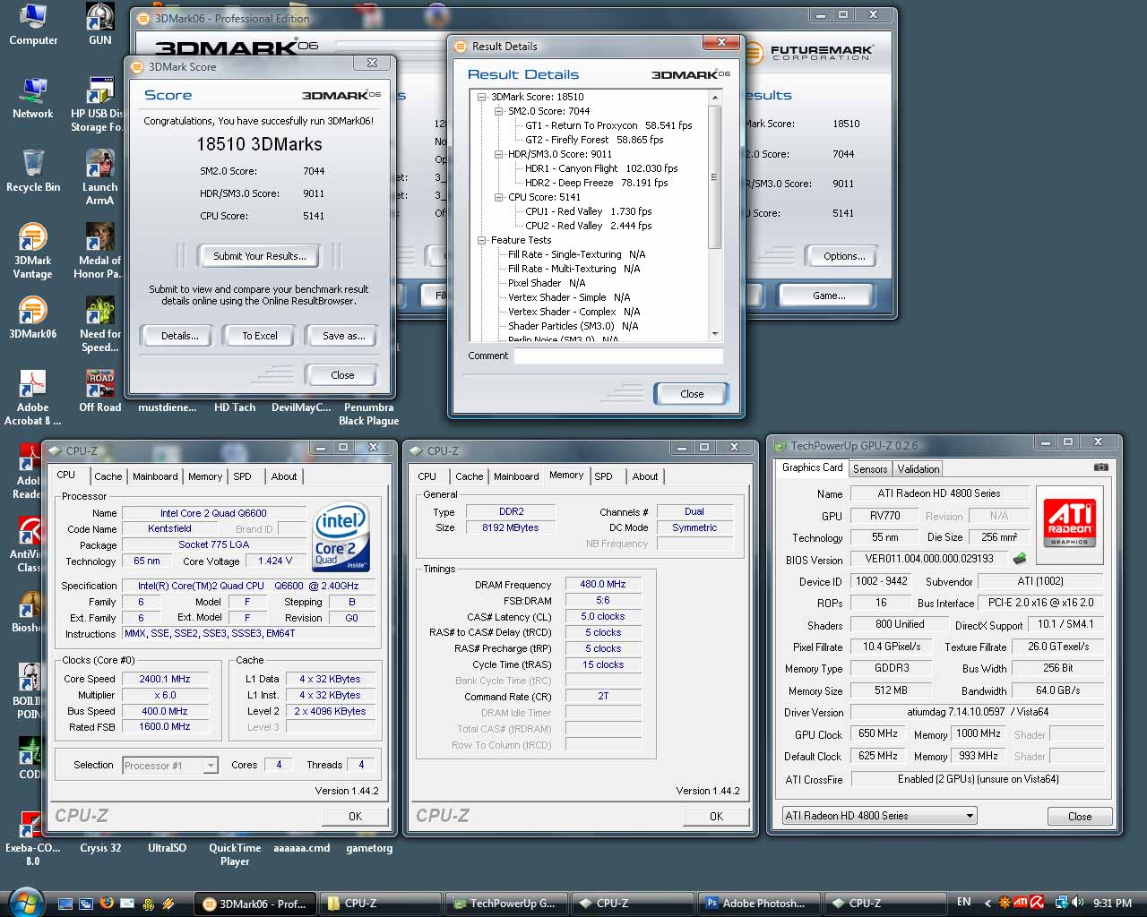
Task: Select CPU2 - Red Valley row
Action: (x=588, y=226)
